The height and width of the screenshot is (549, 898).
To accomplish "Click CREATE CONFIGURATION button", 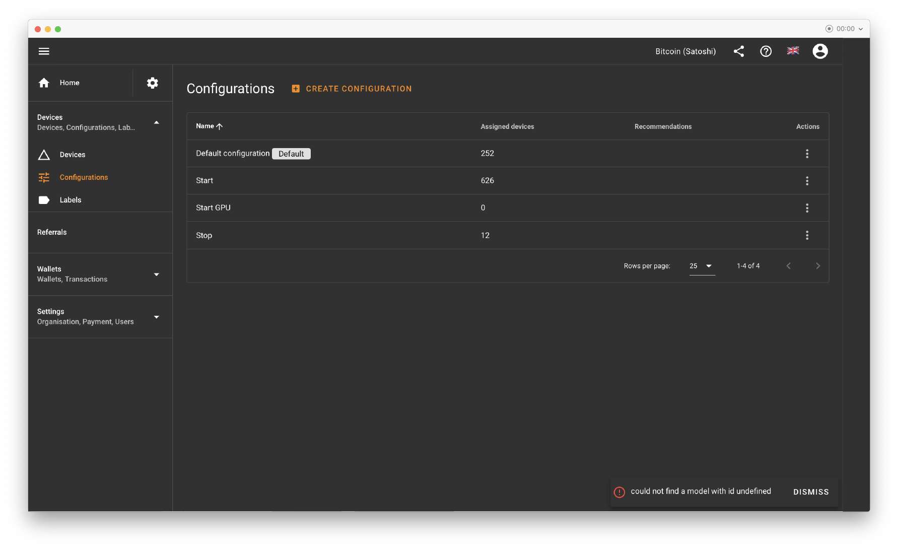I will pyautogui.click(x=352, y=89).
